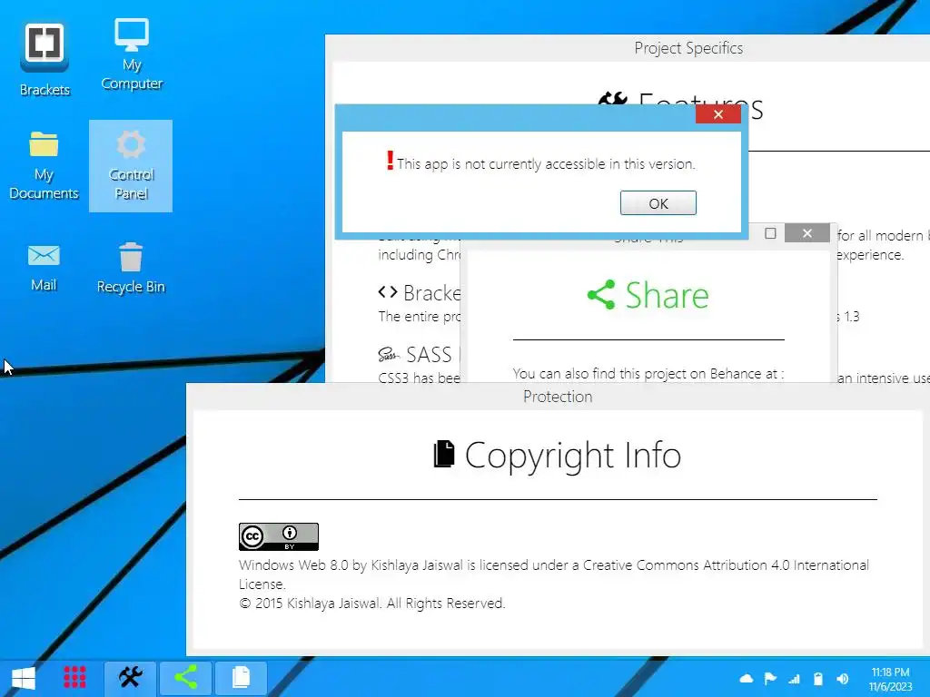Viewport: 930px width, 697px height.
Task: Click the Copyright Info heading text
Action: point(573,456)
